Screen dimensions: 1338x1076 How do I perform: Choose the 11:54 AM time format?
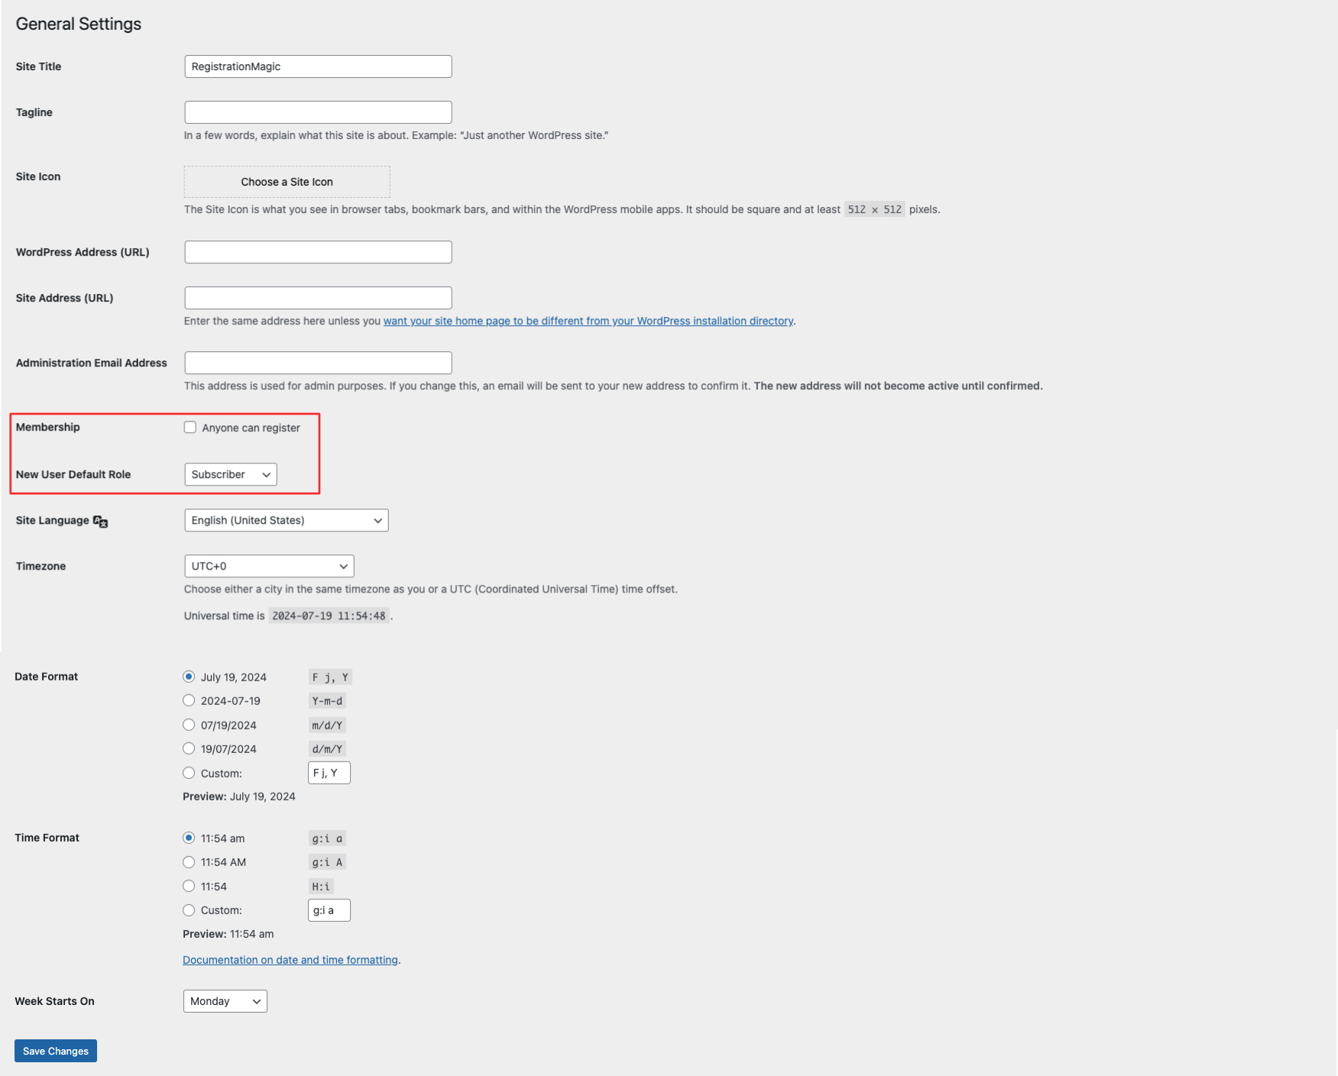[188, 862]
